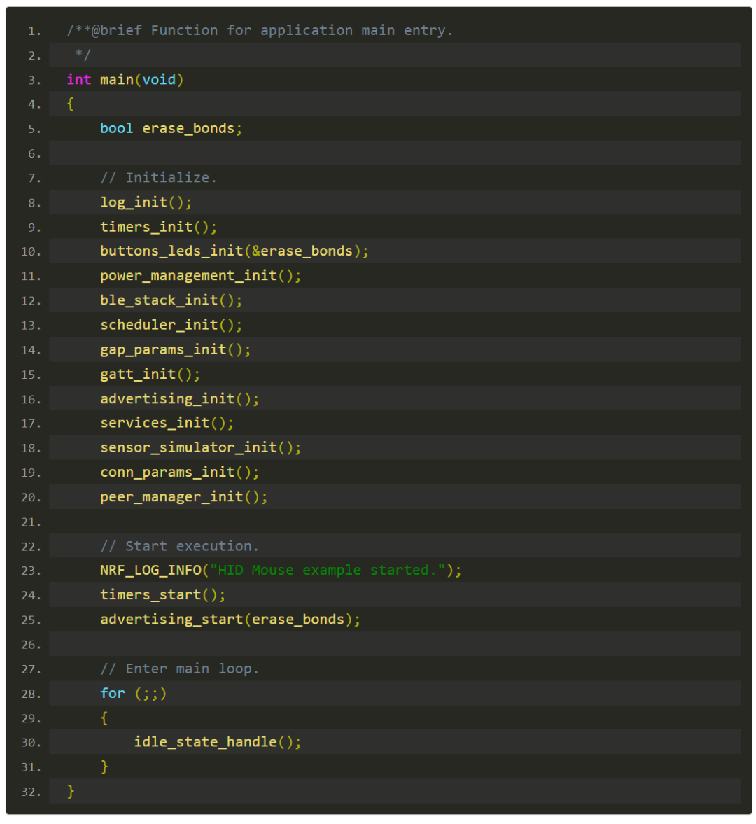Click the '// Initialize.' comment
Viewport: 756px width, 824px height.
click(x=158, y=178)
